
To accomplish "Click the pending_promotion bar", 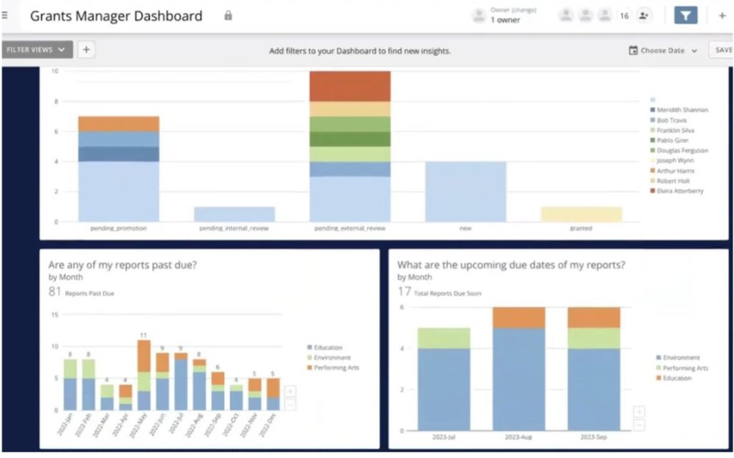I will pyautogui.click(x=119, y=169).
